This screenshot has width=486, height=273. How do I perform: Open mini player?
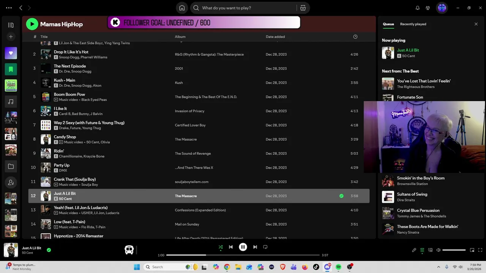[x=472, y=250]
